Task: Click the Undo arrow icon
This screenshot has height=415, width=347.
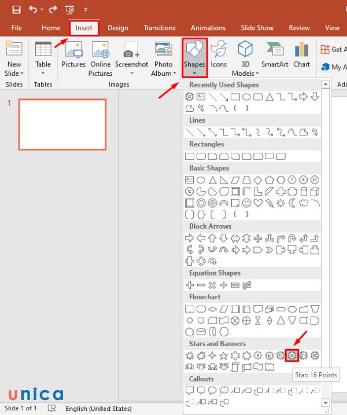Action: [x=34, y=10]
